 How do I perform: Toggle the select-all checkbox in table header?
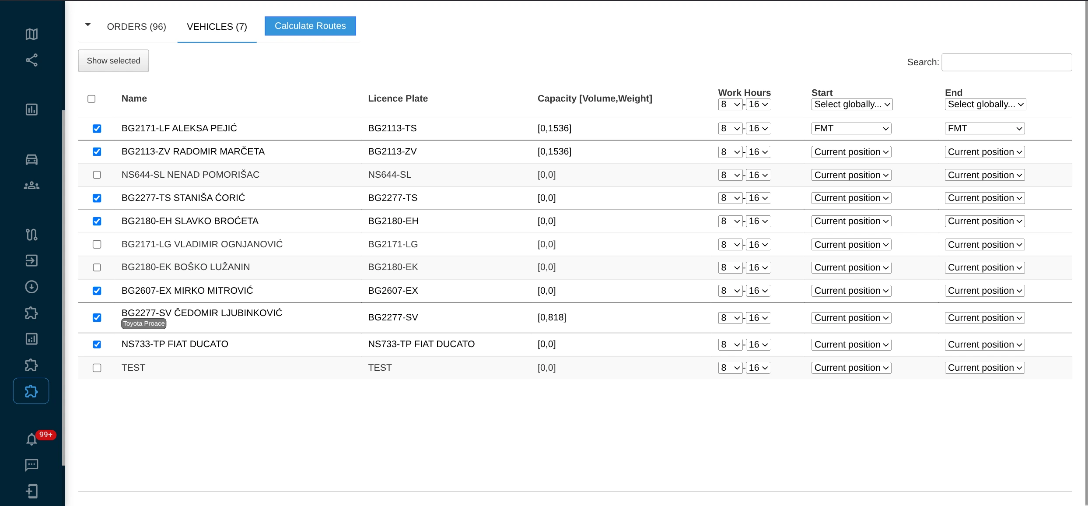91,99
